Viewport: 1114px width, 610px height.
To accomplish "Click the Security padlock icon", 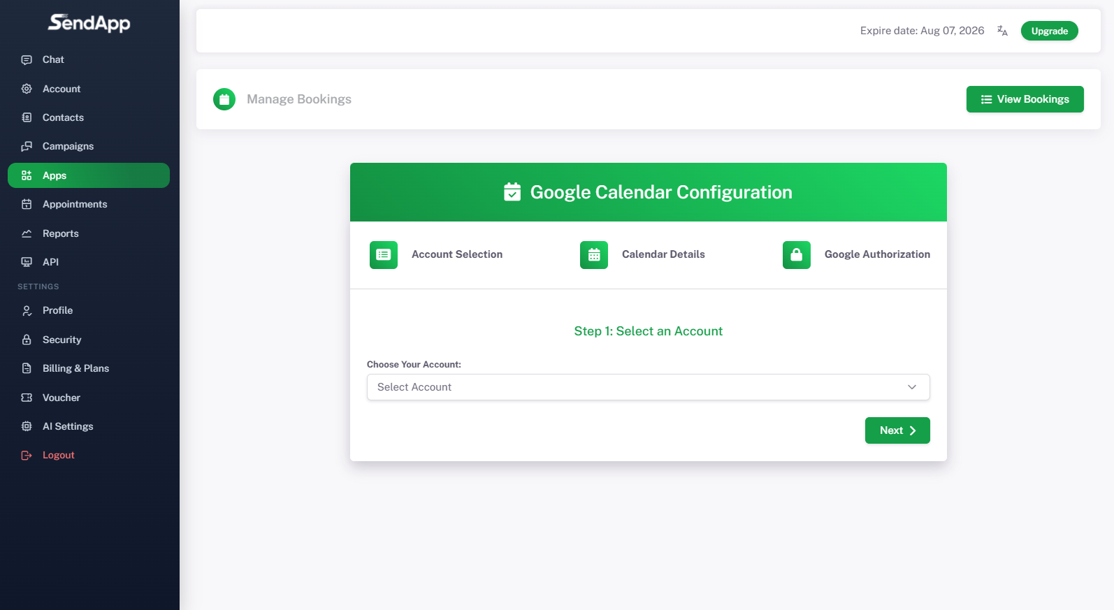I will tap(27, 340).
